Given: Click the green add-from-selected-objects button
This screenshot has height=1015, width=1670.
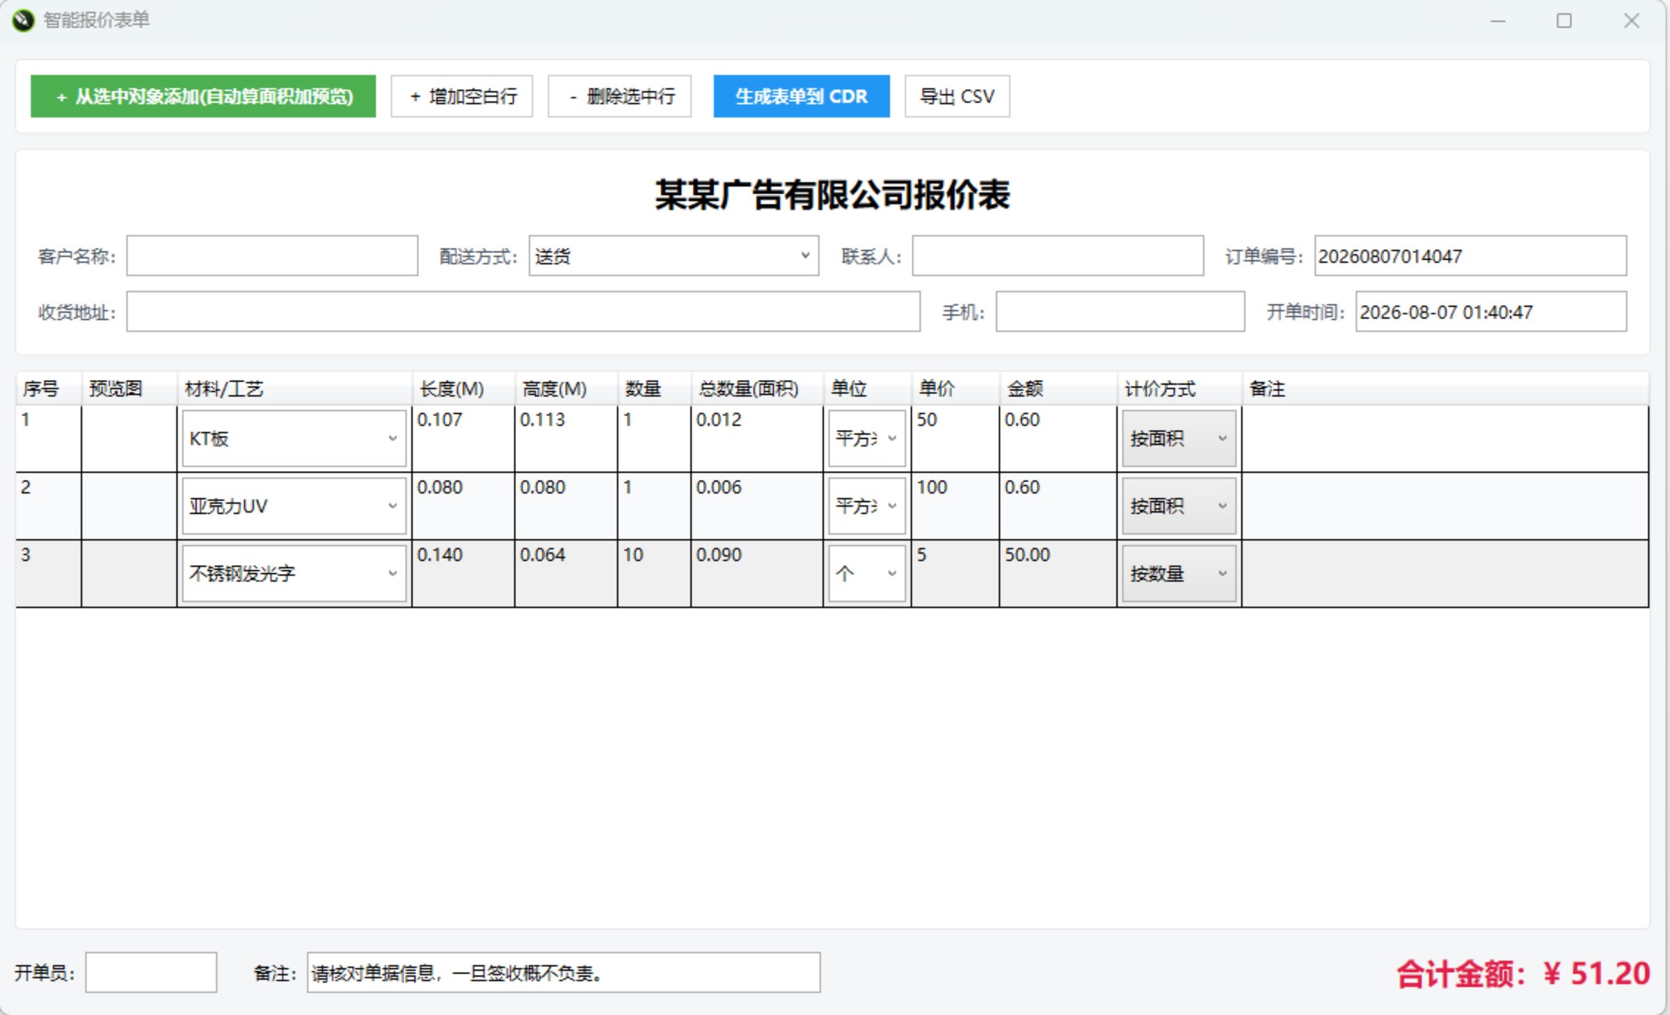Looking at the screenshot, I should [203, 96].
